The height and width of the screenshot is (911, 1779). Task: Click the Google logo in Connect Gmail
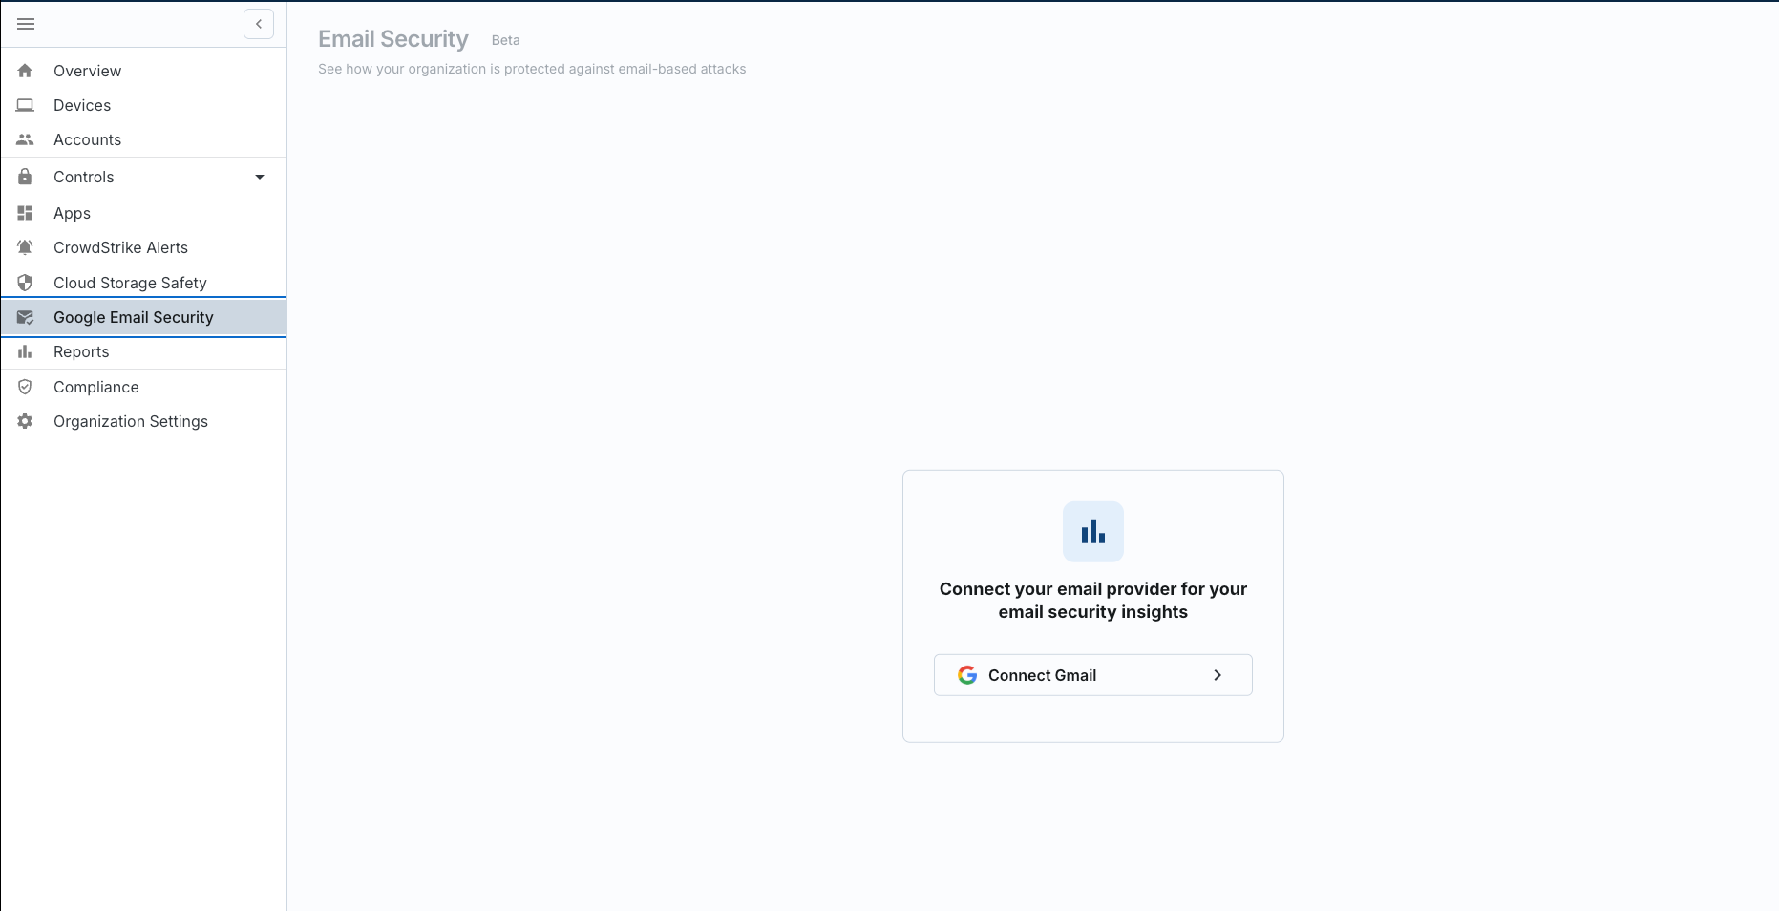pos(967,675)
